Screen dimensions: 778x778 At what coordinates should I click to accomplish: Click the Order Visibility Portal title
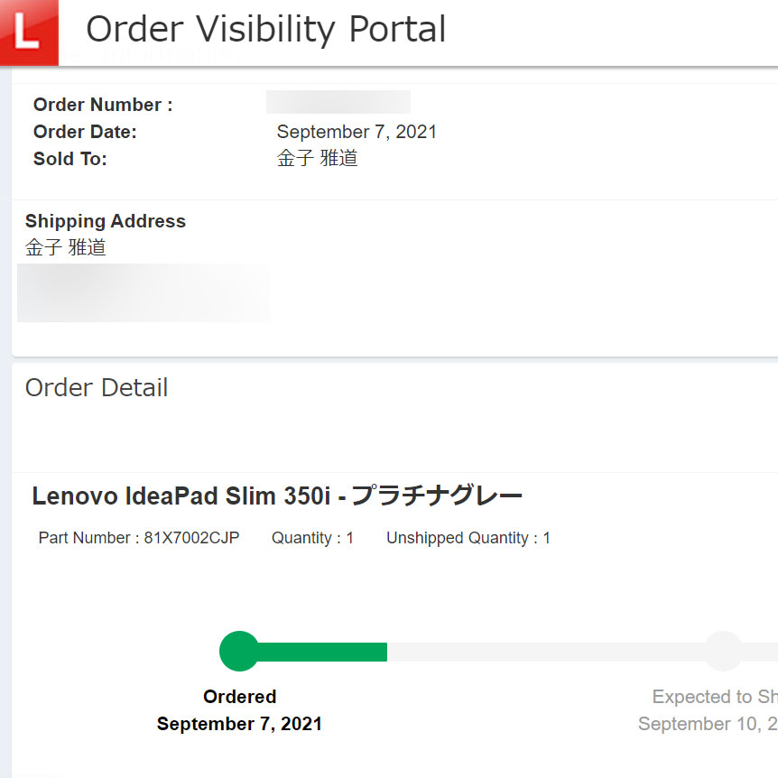click(266, 30)
